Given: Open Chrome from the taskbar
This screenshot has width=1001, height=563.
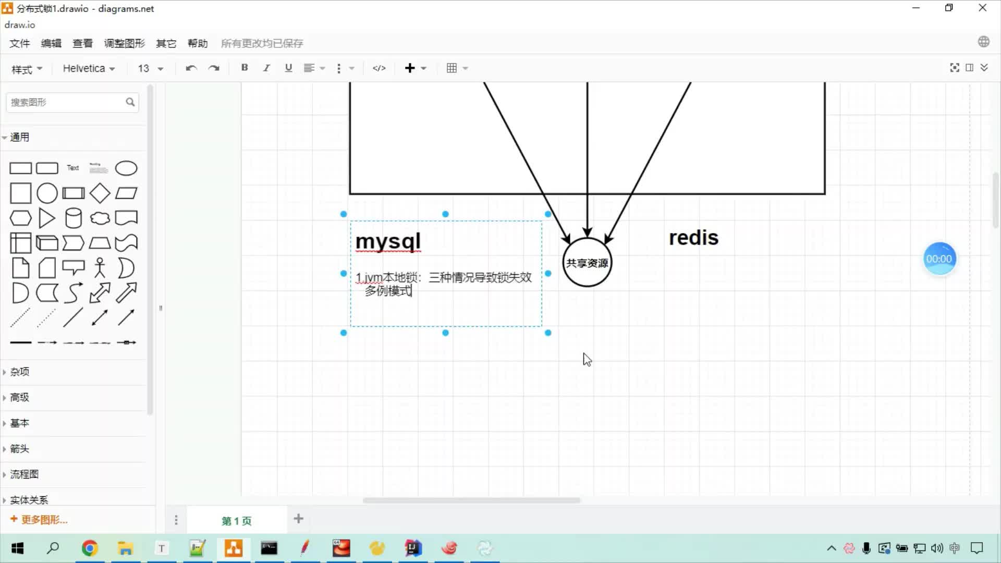Looking at the screenshot, I should coord(90,548).
